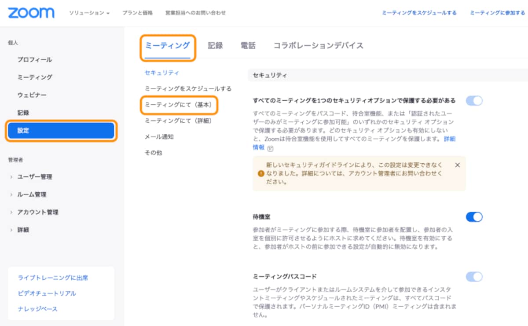Click the 個人 sidebar heading
528x326 pixels.
(13, 43)
